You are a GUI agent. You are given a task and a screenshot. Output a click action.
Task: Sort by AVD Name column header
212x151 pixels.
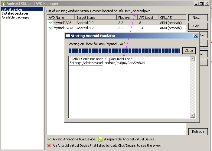point(61,18)
